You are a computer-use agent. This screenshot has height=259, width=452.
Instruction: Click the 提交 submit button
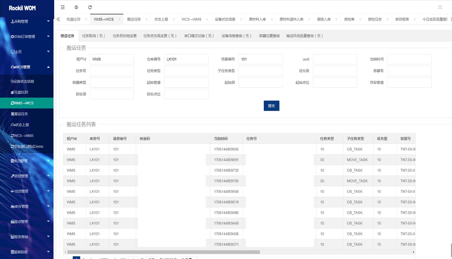pos(271,106)
